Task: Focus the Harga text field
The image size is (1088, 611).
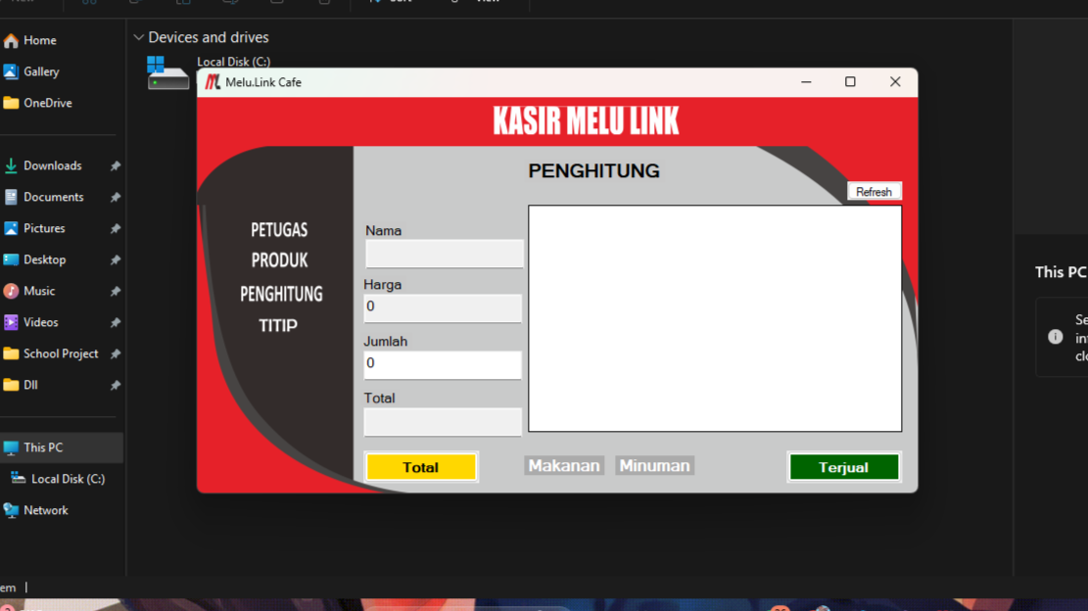Action: (x=443, y=307)
